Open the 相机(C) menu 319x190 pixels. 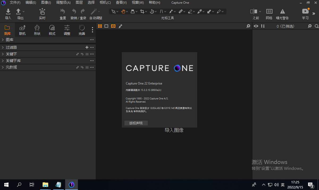coord(105,3)
